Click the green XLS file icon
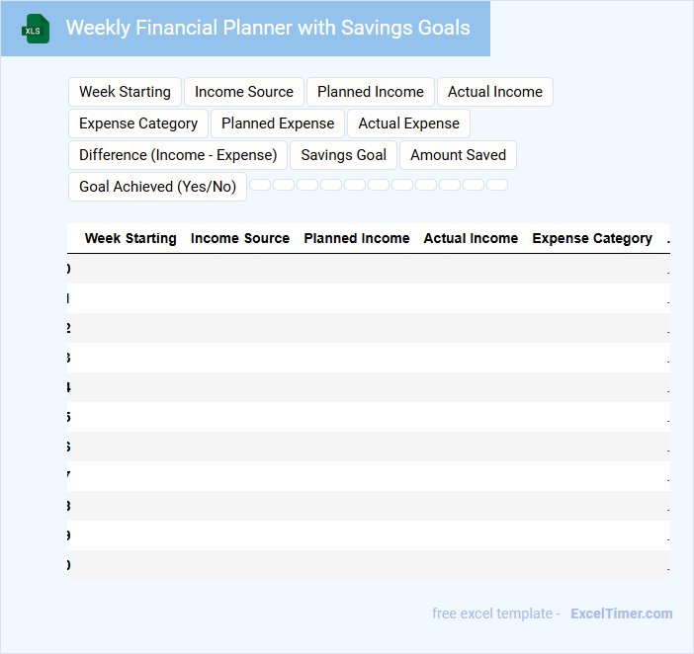Screen dimensions: 694x654 pos(37,29)
